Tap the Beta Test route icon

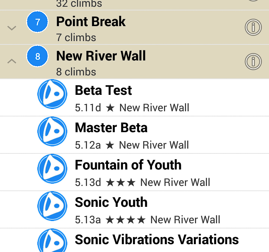52,94
